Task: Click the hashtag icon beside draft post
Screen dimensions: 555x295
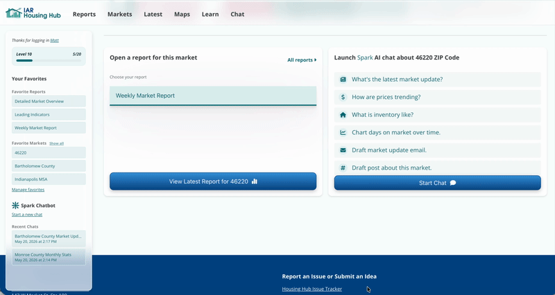Action: click(x=343, y=168)
